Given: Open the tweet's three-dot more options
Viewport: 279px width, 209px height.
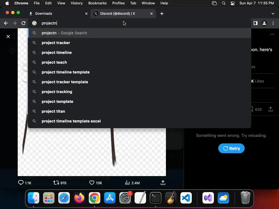Looking at the screenshot, I should 272,34.
